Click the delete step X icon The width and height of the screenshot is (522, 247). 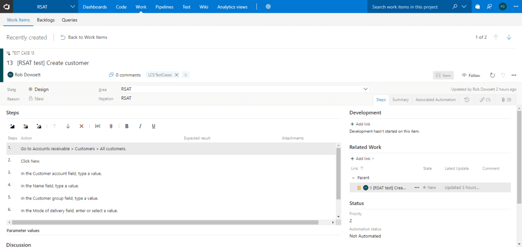point(81,126)
